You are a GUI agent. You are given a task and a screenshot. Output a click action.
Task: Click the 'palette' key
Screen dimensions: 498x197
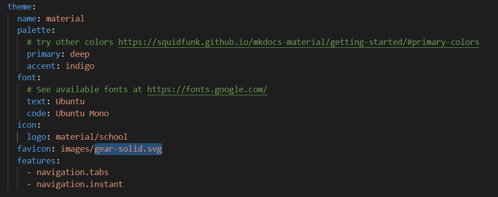pyautogui.click(x=34, y=30)
